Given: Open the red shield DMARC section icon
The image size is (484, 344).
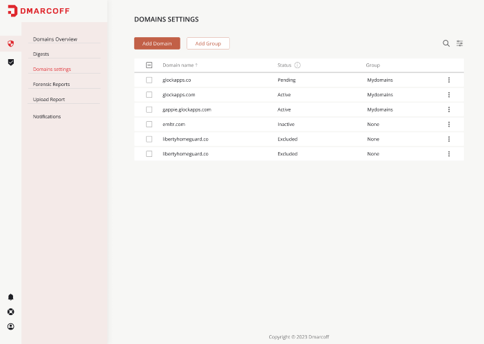Looking at the screenshot, I should [11, 43].
